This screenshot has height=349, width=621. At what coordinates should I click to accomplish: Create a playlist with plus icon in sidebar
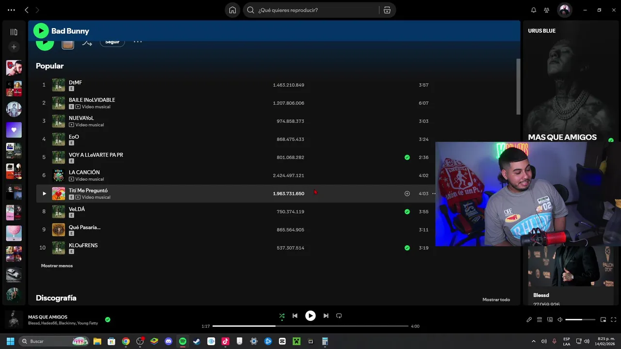coord(14,47)
